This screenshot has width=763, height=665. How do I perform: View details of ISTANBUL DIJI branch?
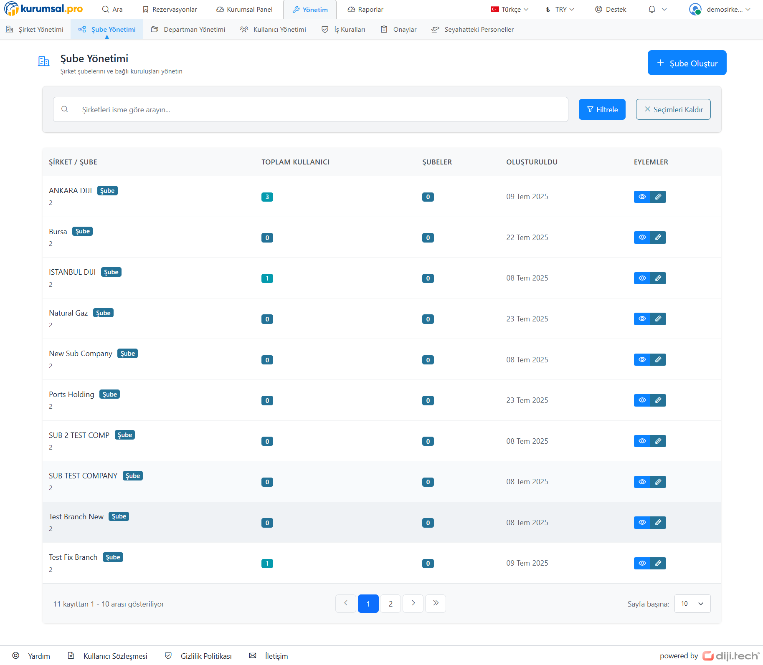pyautogui.click(x=642, y=278)
